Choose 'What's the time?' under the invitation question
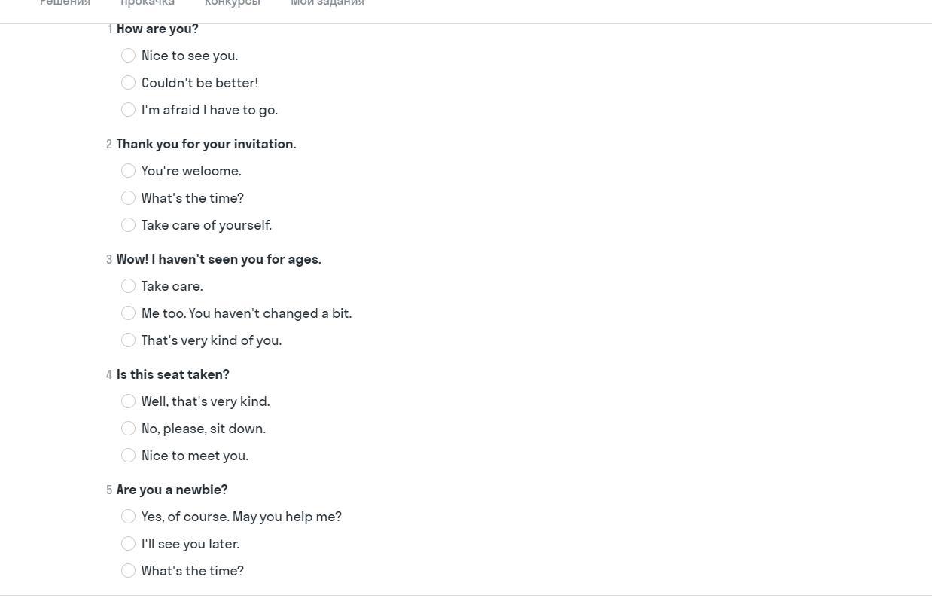This screenshot has width=932, height=598. click(128, 198)
